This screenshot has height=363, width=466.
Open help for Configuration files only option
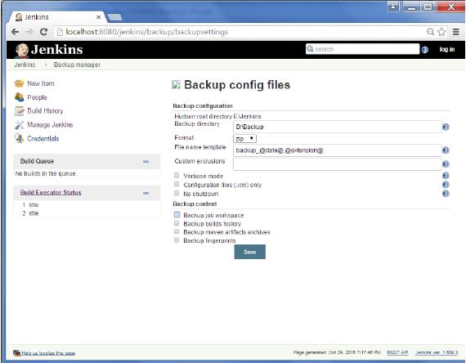[x=446, y=185]
